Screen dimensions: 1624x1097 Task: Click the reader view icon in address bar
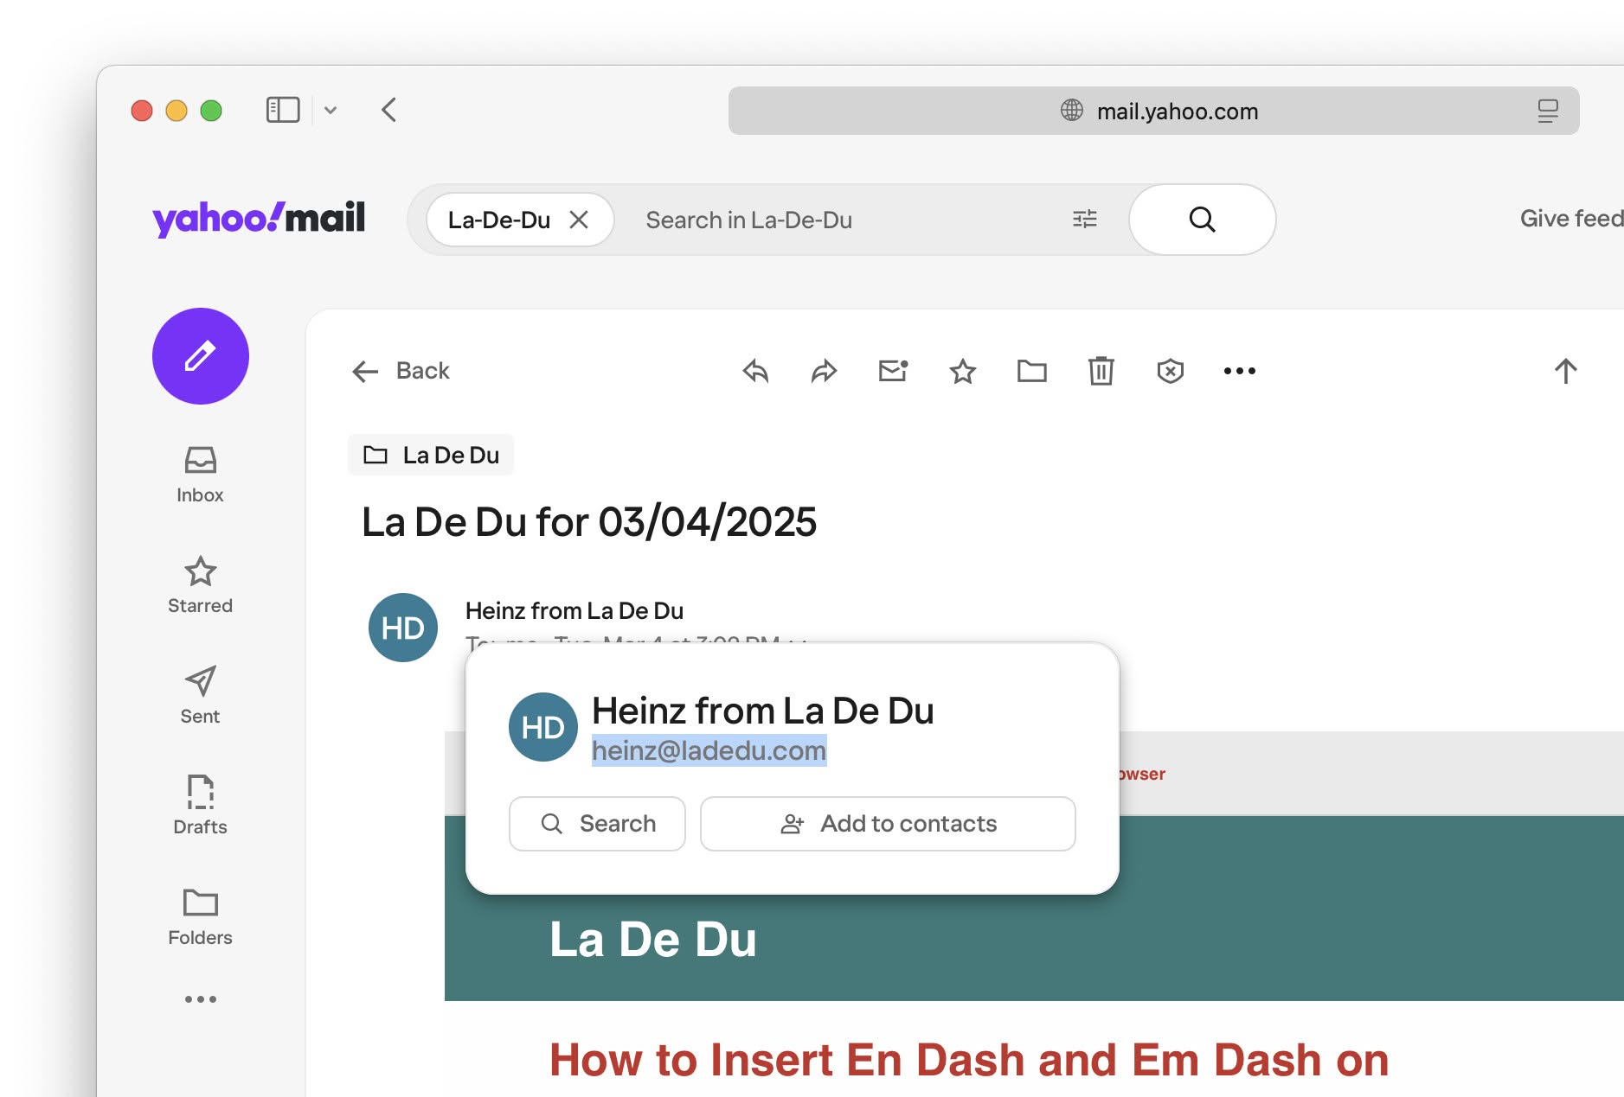[1548, 111]
